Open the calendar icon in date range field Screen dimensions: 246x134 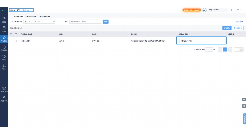[54, 22]
